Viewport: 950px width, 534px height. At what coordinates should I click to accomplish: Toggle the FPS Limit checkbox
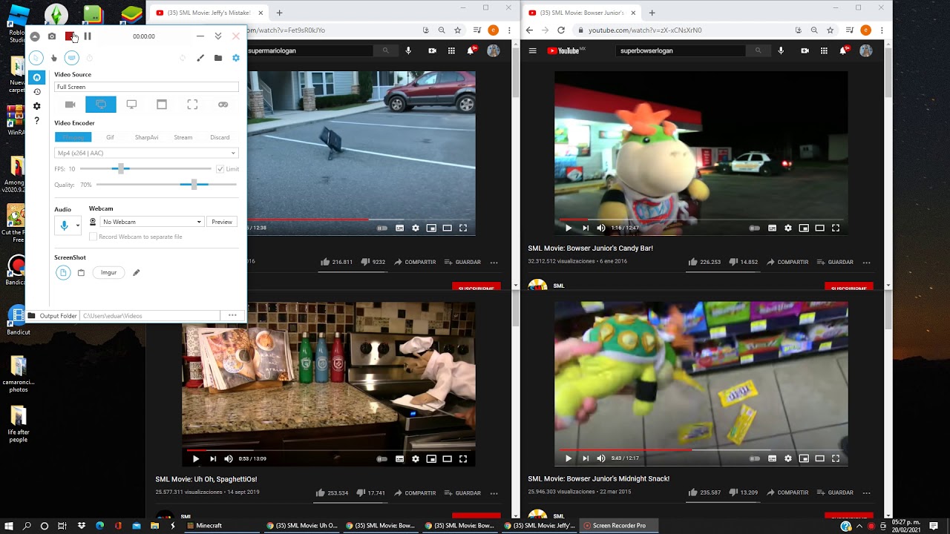[220, 169]
